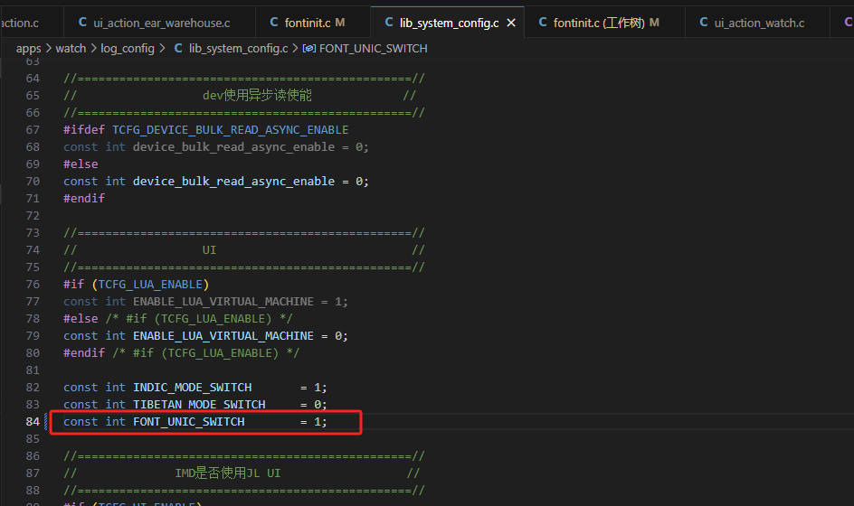This screenshot has width=854, height=506.
Task: Expand the chevron after watch in breadcrumb
Action: click(94, 49)
